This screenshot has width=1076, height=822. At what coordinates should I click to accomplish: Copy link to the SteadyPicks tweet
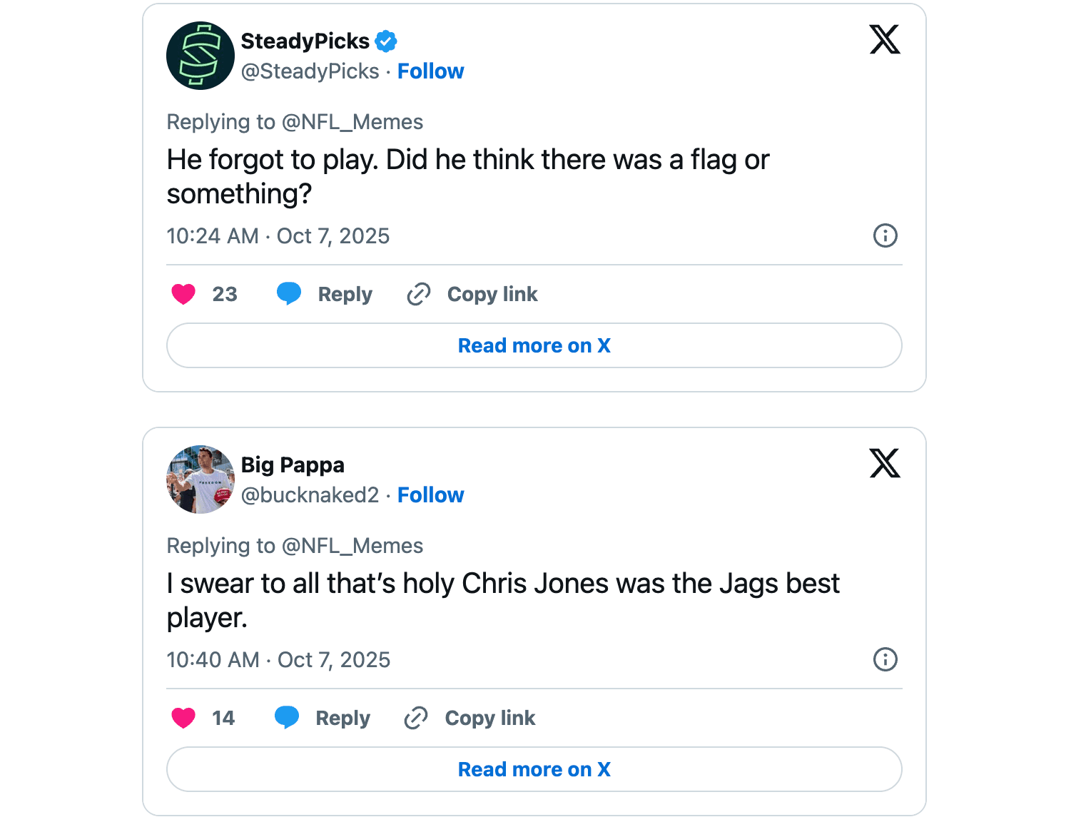click(472, 294)
